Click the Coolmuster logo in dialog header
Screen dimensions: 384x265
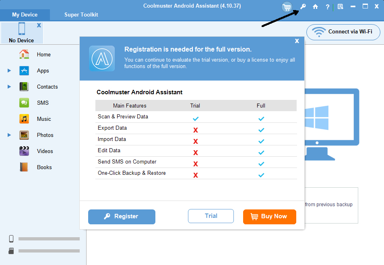click(102, 58)
